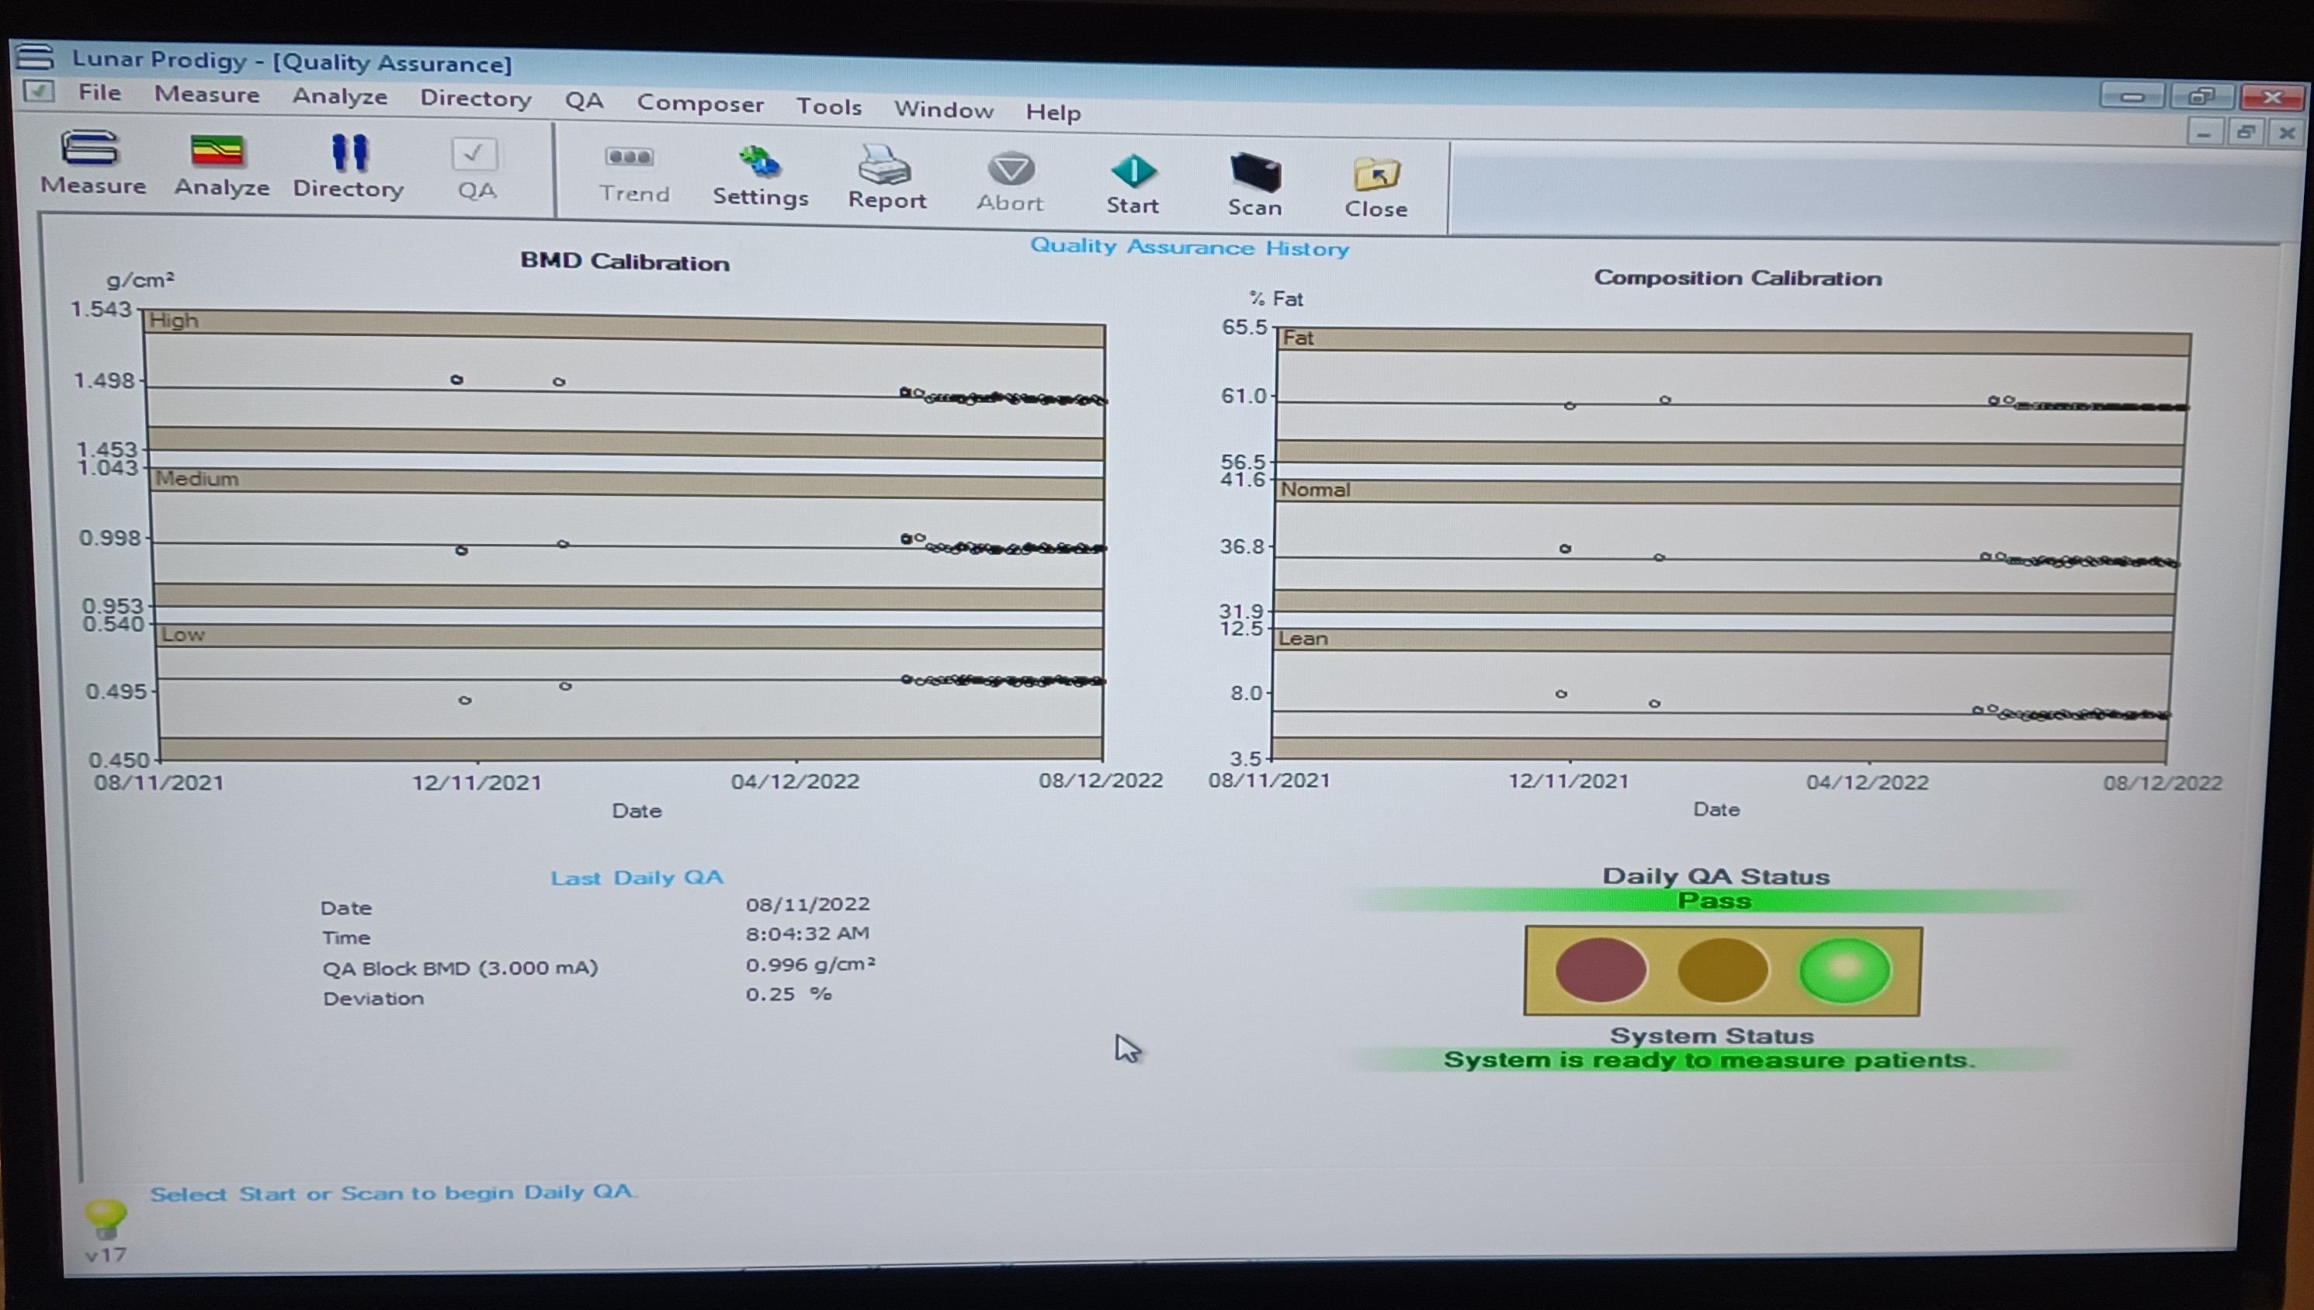The height and width of the screenshot is (1310, 2314).
Task: Click the green status light
Action: point(1844,970)
